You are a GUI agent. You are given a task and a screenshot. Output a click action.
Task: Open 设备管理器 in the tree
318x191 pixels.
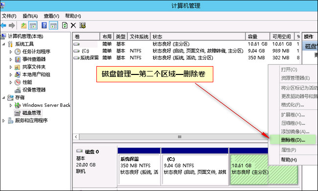click(x=34, y=90)
